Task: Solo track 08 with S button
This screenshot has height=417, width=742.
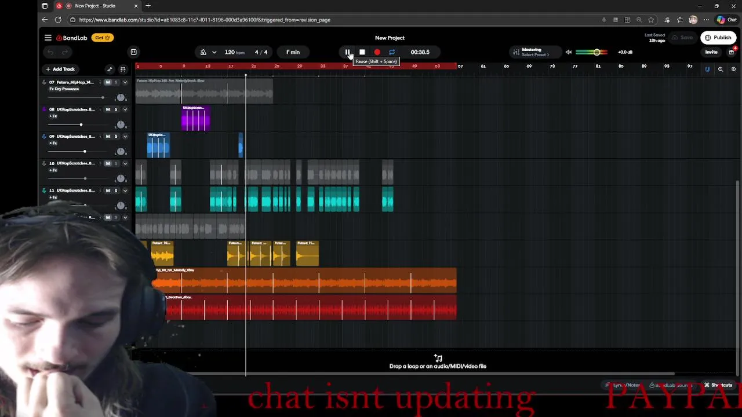Action: click(x=115, y=109)
